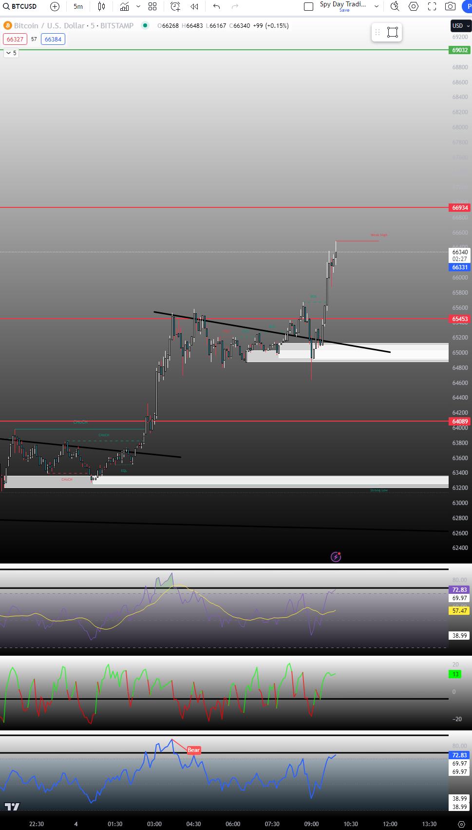Start bar replay mode
This screenshot has width=472, height=830.
194,6
